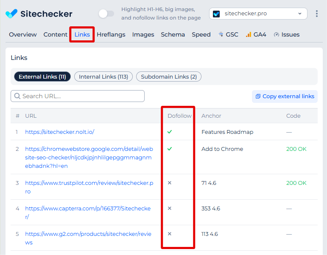Click Copy external links button
The height and width of the screenshot is (255, 327).
pyautogui.click(x=285, y=96)
